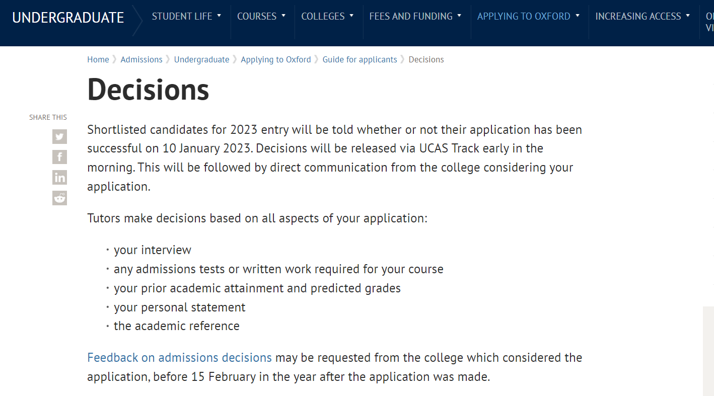This screenshot has width=714, height=396.
Task: Click the Undergraduate section header
Action: pyautogui.click(x=68, y=18)
